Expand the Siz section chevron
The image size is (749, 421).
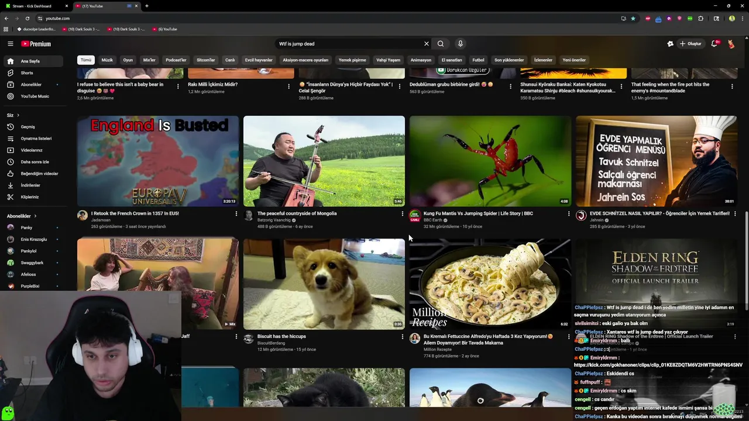click(x=18, y=115)
